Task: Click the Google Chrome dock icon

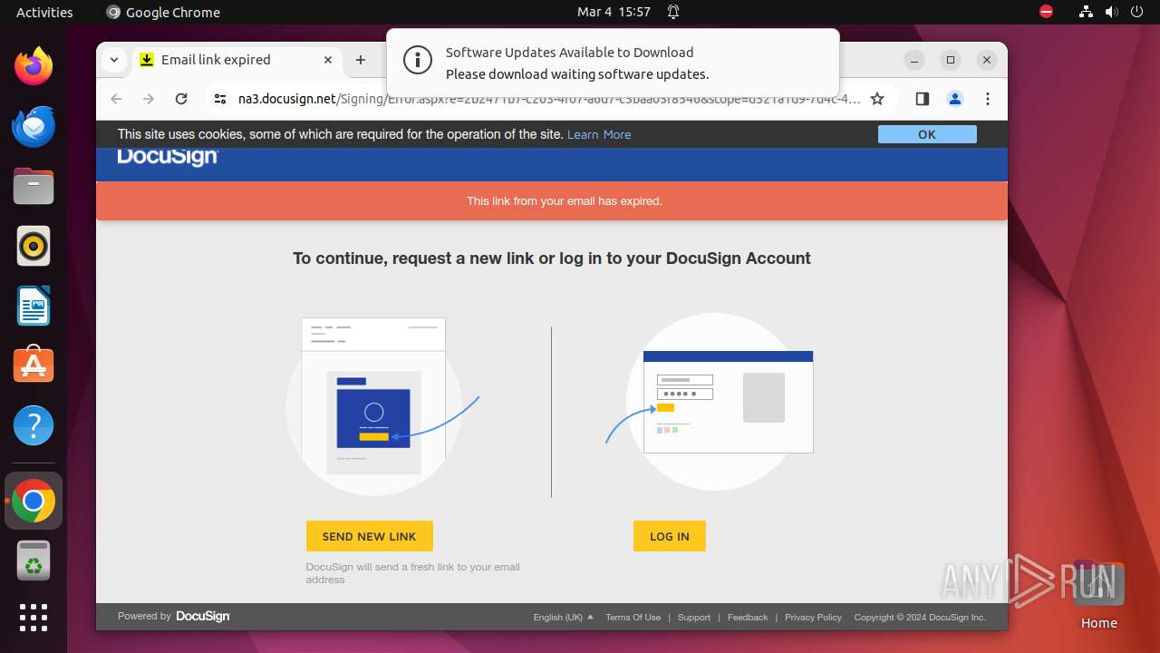Action: [x=34, y=501]
